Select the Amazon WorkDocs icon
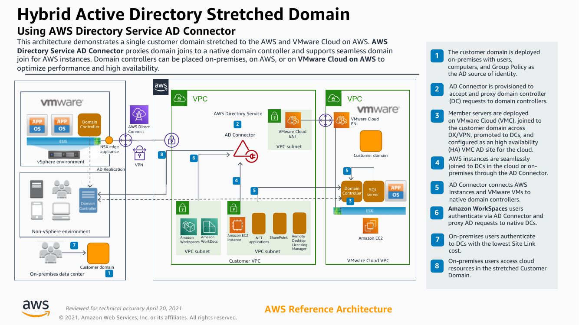The width and height of the screenshot is (579, 325). pos(208,226)
